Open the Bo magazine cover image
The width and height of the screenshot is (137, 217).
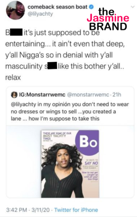coord(70,164)
